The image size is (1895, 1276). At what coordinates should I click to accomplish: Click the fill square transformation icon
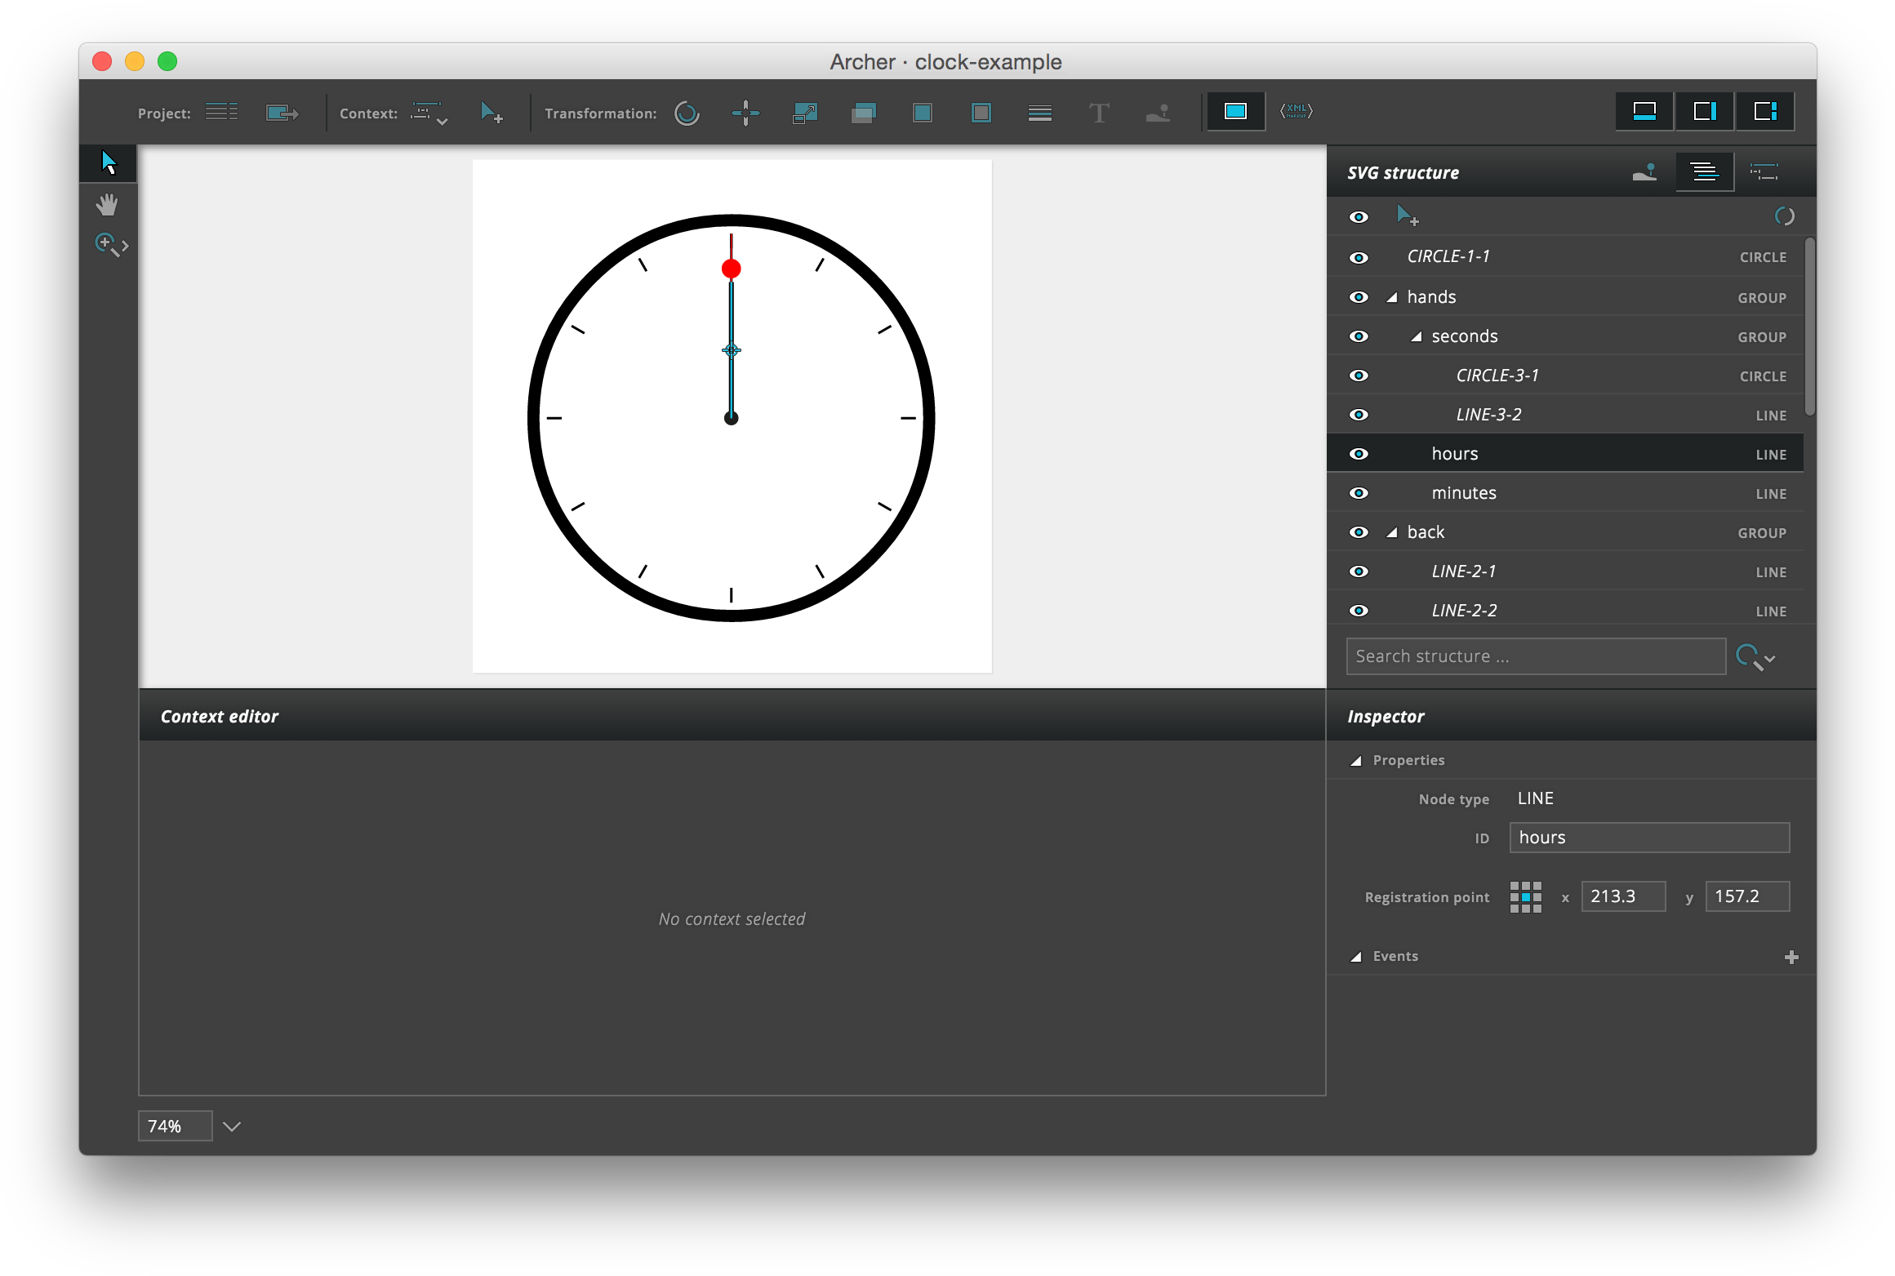pos(923,113)
